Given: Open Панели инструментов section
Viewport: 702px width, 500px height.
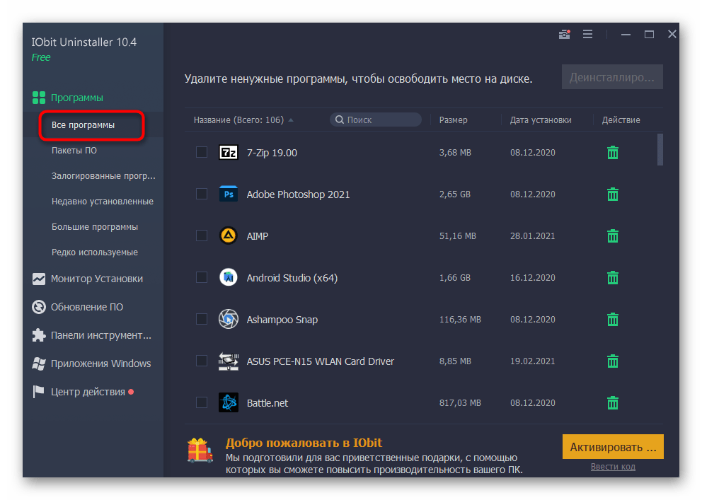Looking at the screenshot, I should click(101, 335).
